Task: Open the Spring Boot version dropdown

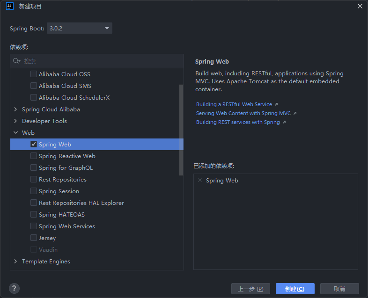Action: [80, 28]
